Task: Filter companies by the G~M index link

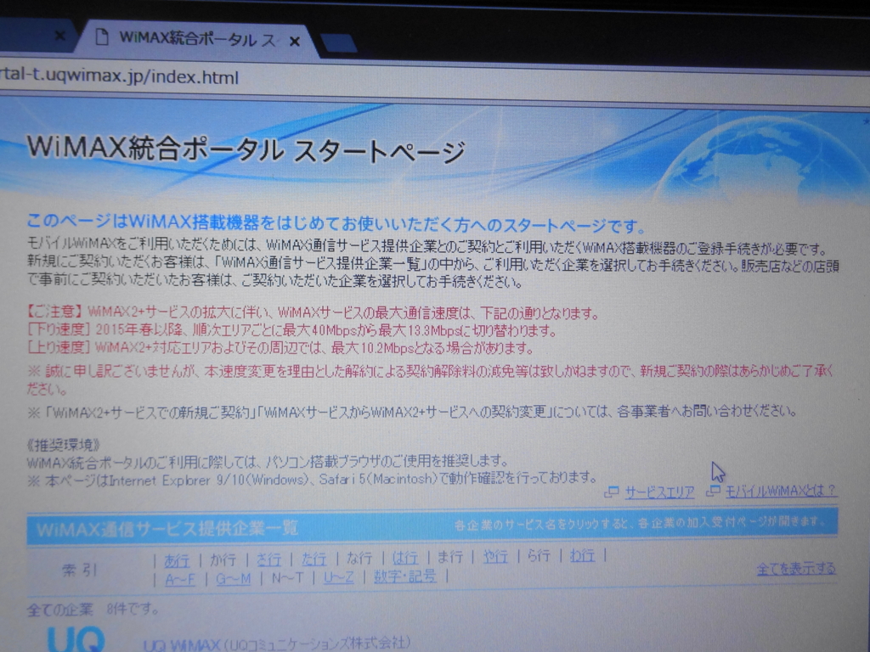Action: pos(233,579)
